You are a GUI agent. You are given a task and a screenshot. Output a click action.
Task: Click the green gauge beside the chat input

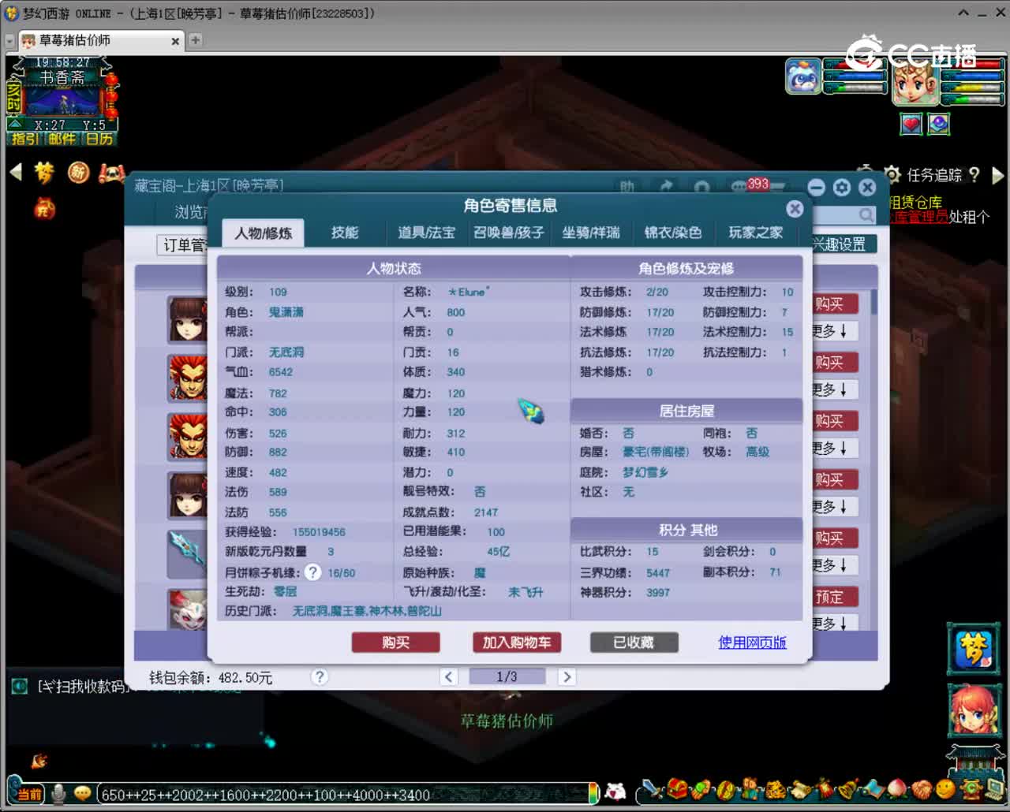click(592, 793)
